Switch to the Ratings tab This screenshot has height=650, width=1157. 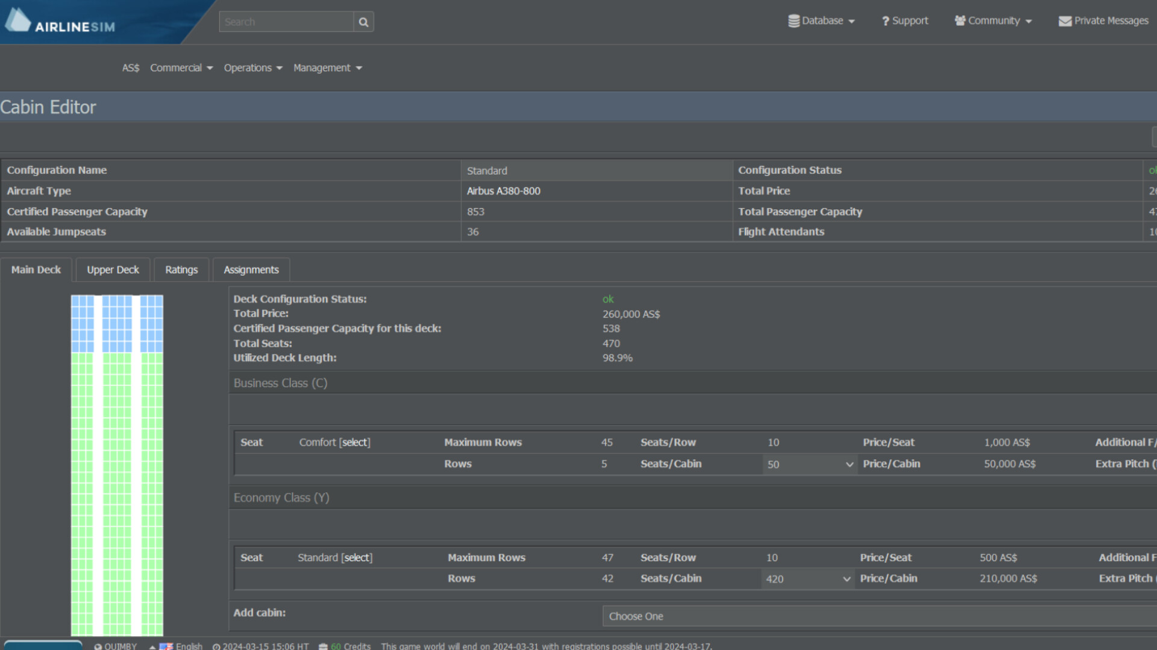coord(181,269)
